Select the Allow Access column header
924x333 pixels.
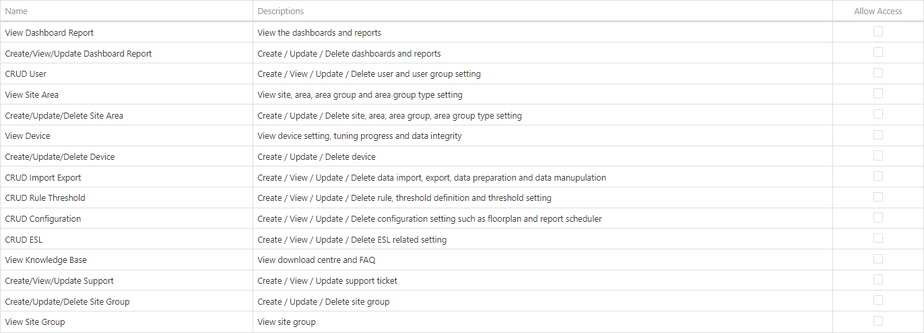point(878,11)
